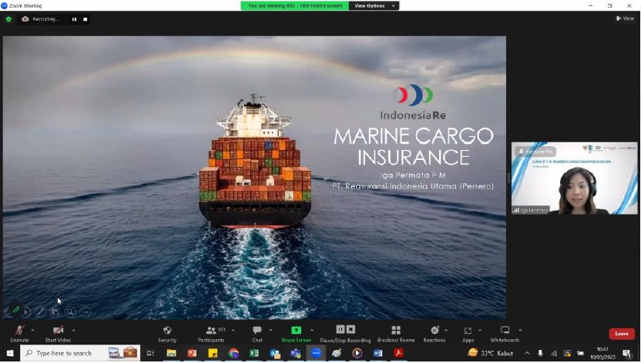Viewport: 641px width, 363px height.
Task: Open Adobe Acrobat from taskbar
Action: 398,353
